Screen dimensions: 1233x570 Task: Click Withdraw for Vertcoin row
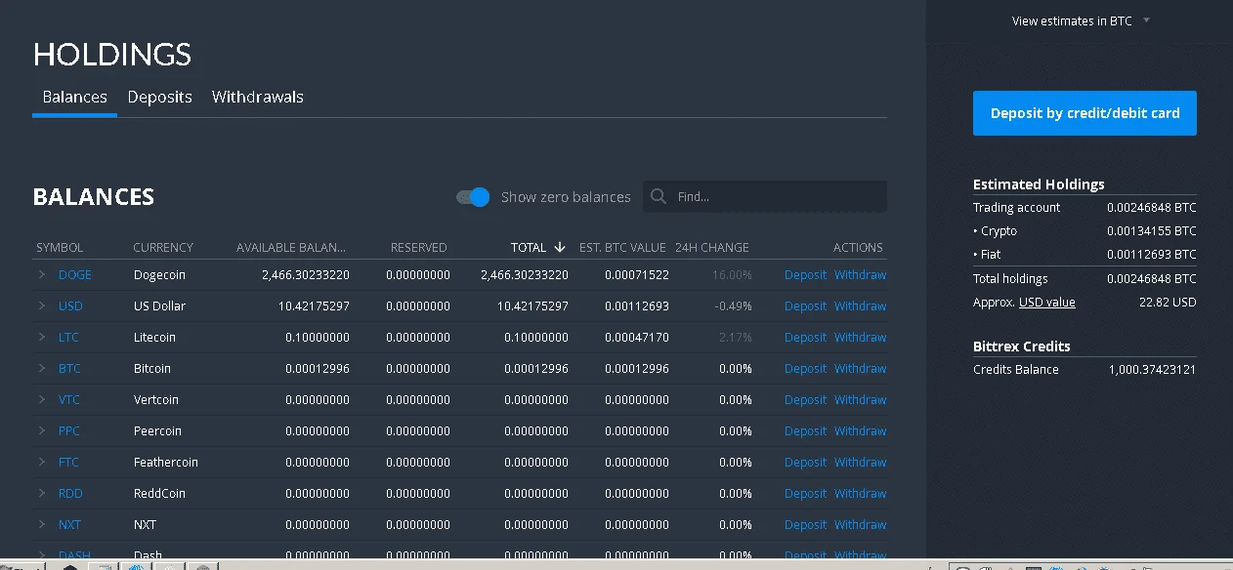pyautogui.click(x=861, y=399)
